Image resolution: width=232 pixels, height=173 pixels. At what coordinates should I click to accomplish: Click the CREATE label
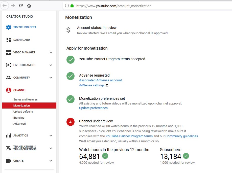[x=18, y=161]
